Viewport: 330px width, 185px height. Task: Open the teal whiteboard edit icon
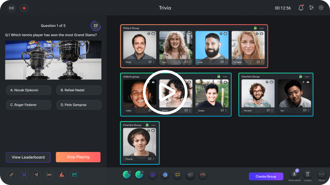(x=74, y=175)
